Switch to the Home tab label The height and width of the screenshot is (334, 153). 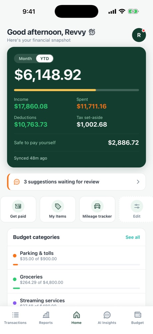(76, 323)
